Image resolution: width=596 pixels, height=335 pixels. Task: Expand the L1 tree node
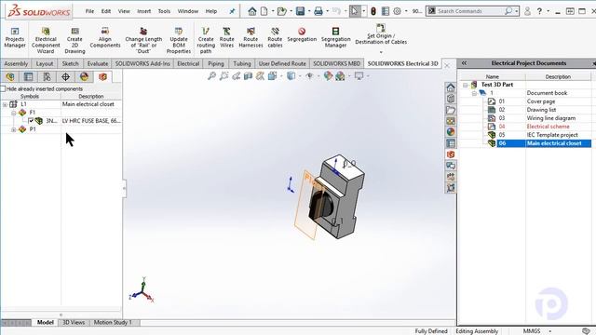(5, 104)
